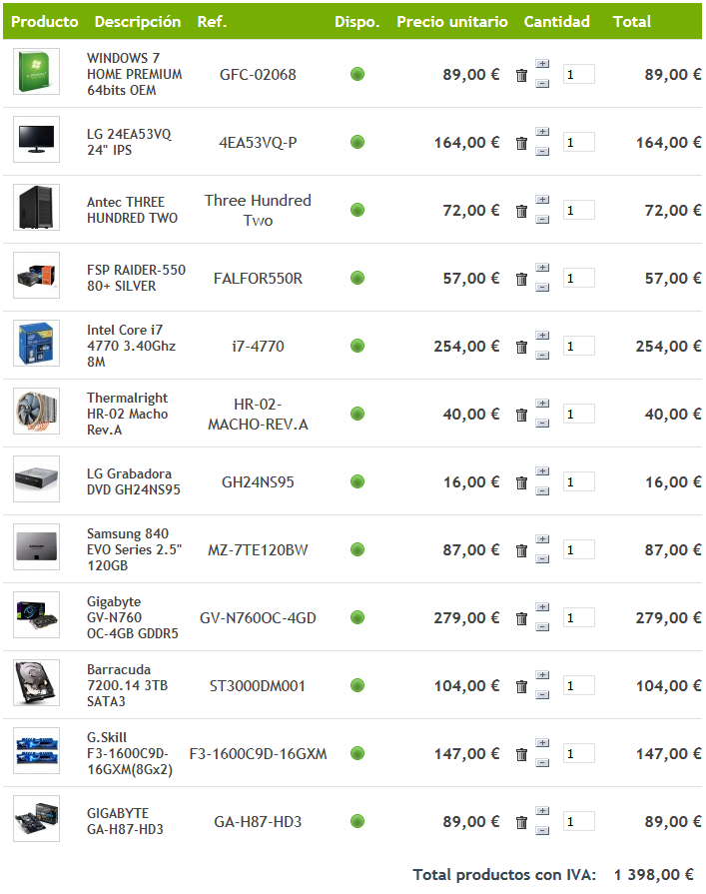Increase quantity of G.Skill 16GXM memory
Image resolution: width=706 pixels, height=894 pixels.
tap(542, 742)
